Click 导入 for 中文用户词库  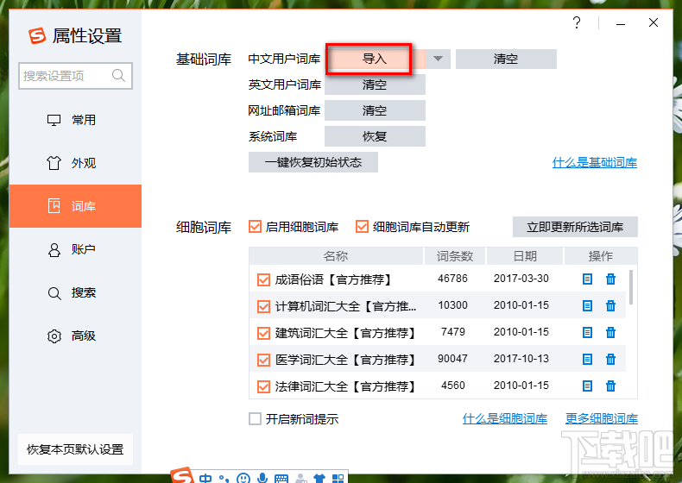(x=375, y=59)
